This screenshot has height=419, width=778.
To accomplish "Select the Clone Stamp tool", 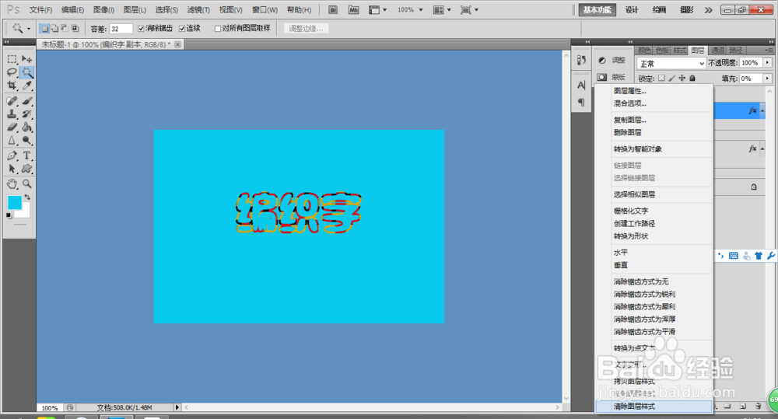I will coord(12,114).
